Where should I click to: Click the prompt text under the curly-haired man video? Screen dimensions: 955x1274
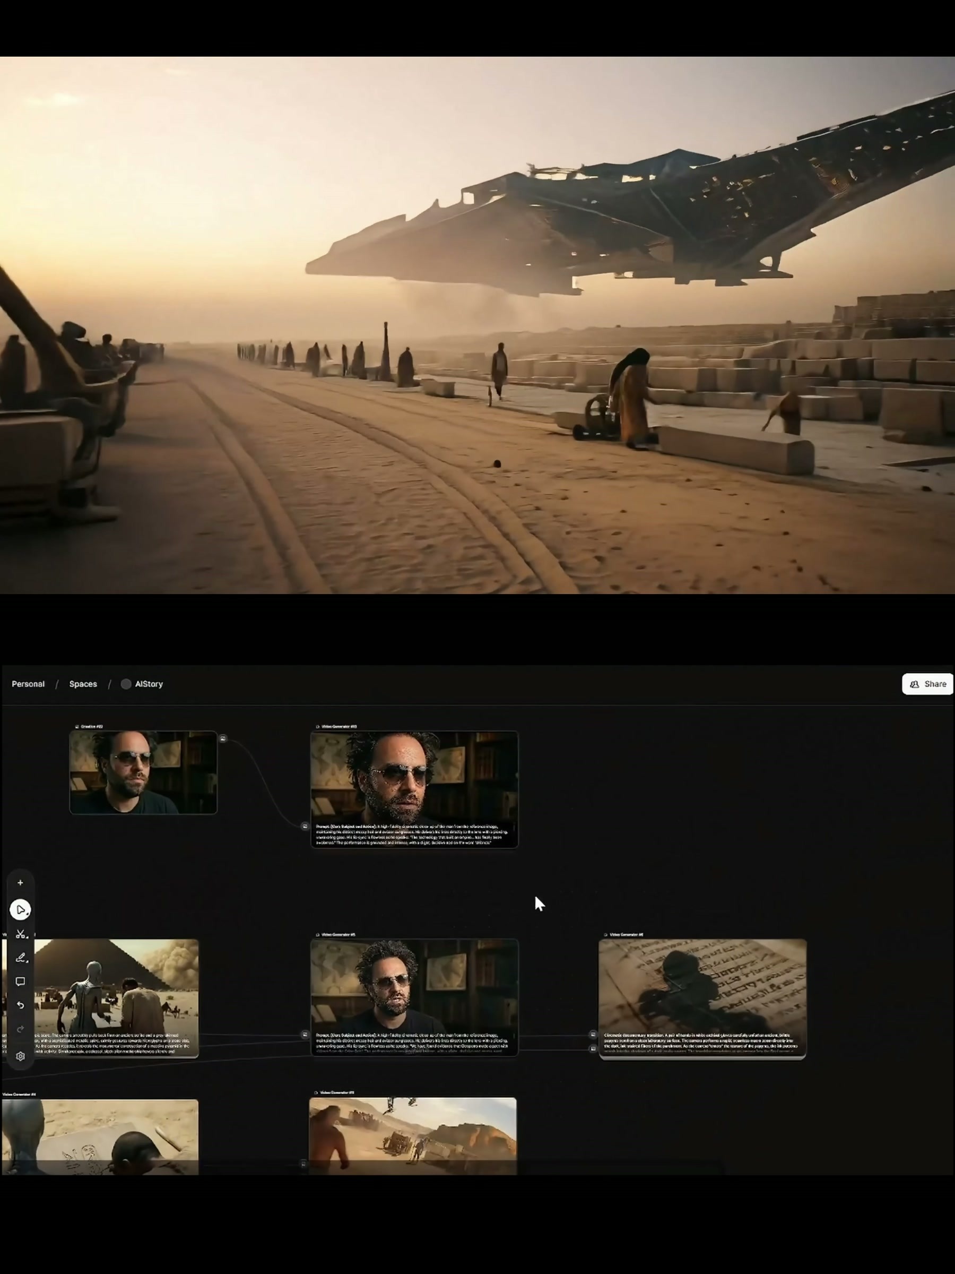pyautogui.click(x=412, y=1044)
